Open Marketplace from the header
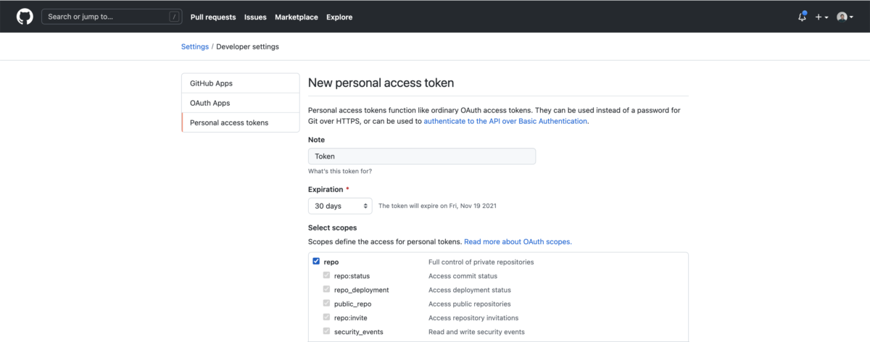870x342 pixels. coord(296,17)
